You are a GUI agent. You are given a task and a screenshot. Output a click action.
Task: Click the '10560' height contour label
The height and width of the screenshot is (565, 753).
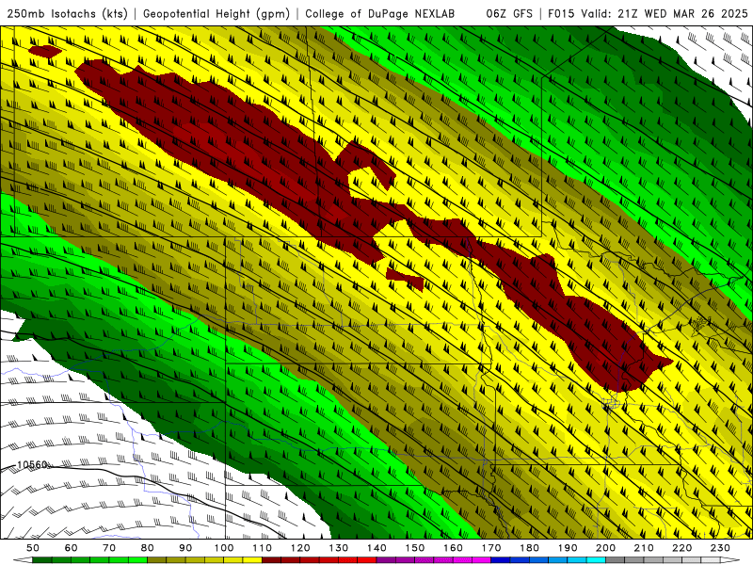[x=32, y=464]
